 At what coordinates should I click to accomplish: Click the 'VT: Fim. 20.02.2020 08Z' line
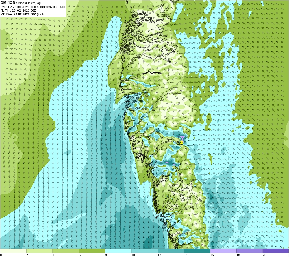tap(18, 14)
